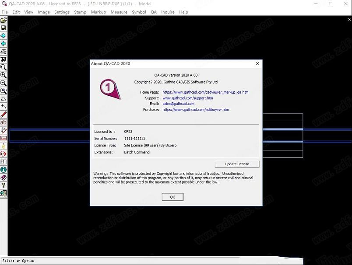Click the Update License button
This screenshot has height=265, width=352.
point(237,164)
